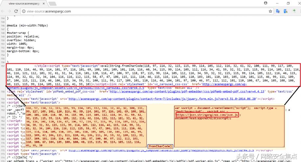Bookmark this page with the star icon
Screen dimensions: 301x162
click(x=270, y=11)
